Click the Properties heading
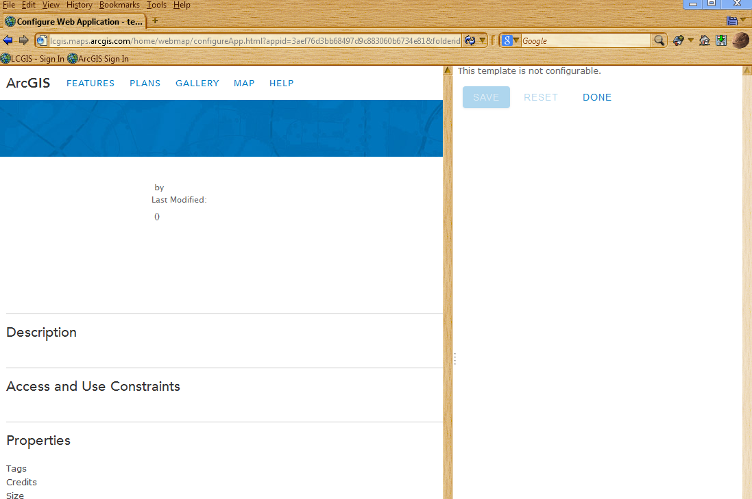The height and width of the screenshot is (499, 752). point(38,441)
